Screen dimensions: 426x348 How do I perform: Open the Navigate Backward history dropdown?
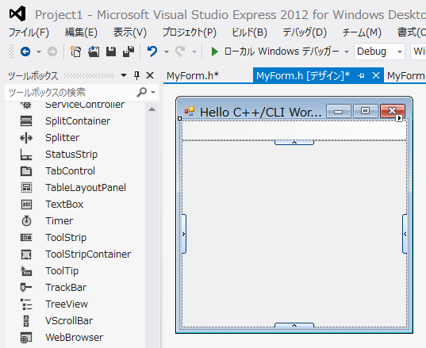point(39,52)
